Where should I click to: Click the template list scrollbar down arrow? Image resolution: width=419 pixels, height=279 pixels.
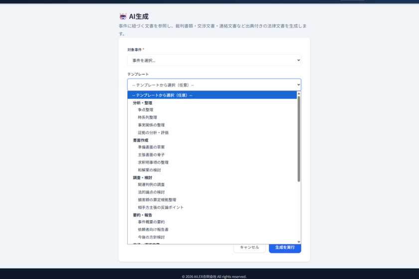click(299, 242)
